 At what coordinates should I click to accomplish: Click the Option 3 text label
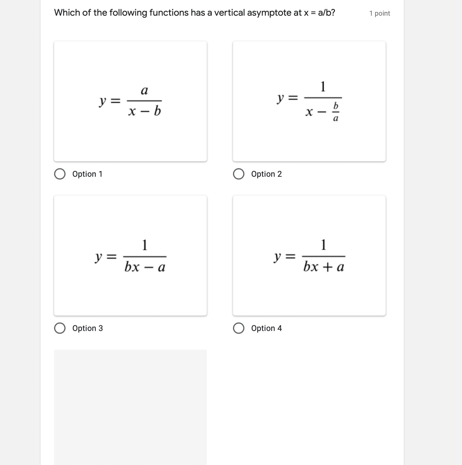coord(87,328)
